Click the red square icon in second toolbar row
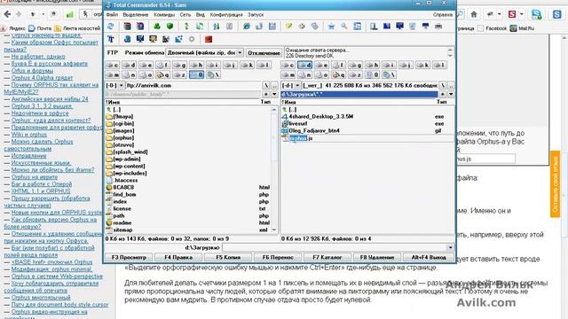Viewport: 568px width, 319px height. point(209,39)
